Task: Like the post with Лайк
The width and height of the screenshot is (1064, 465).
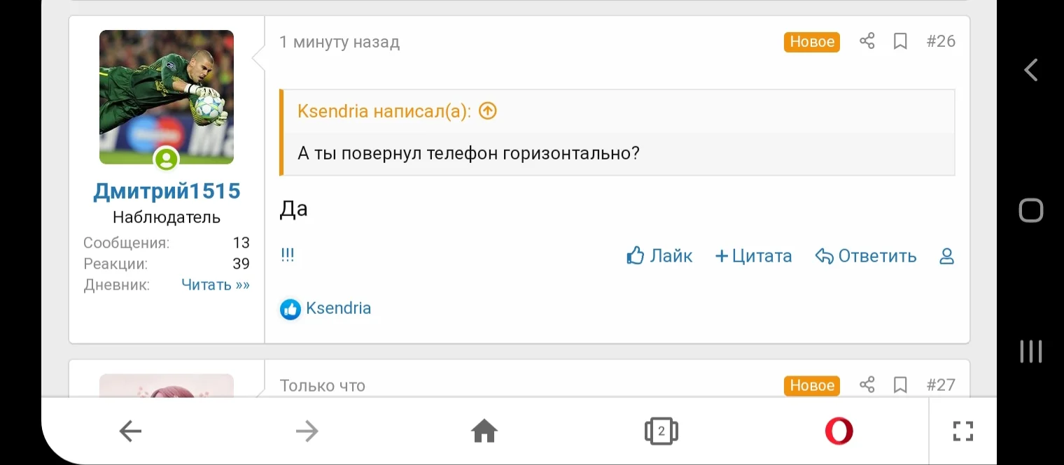Action: click(659, 256)
